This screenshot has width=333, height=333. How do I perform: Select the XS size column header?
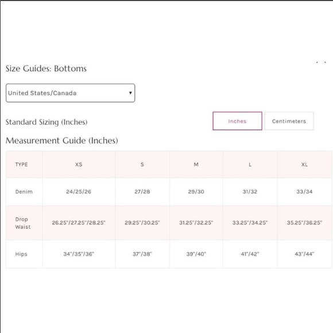click(x=79, y=165)
